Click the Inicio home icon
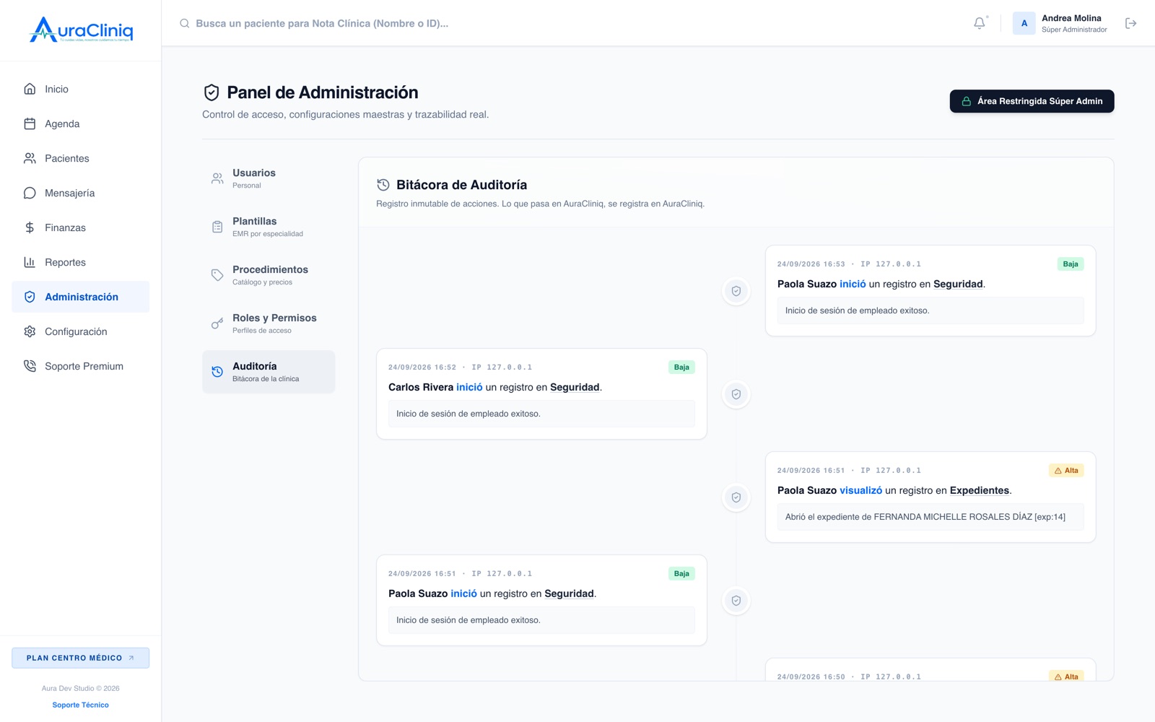This screenshot has width=1155, height=722. click(x=30, y=89)
